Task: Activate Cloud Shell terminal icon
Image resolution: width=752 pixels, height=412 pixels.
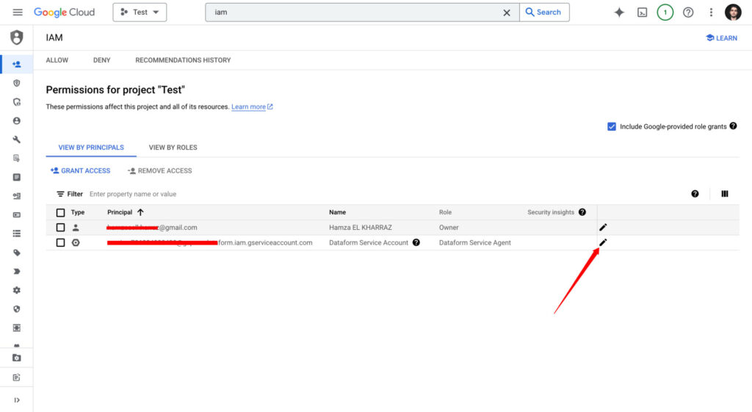Action: point(642,12)
